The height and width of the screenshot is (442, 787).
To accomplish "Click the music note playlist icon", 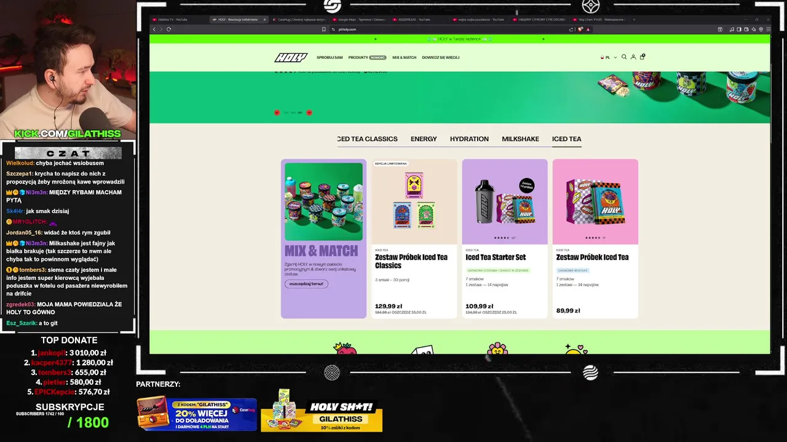I will coord(732,29).
